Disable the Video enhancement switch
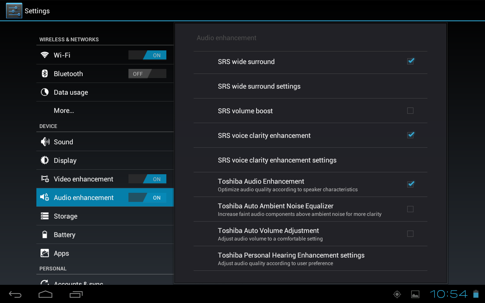The image size is (485, 303). [147, 179]
